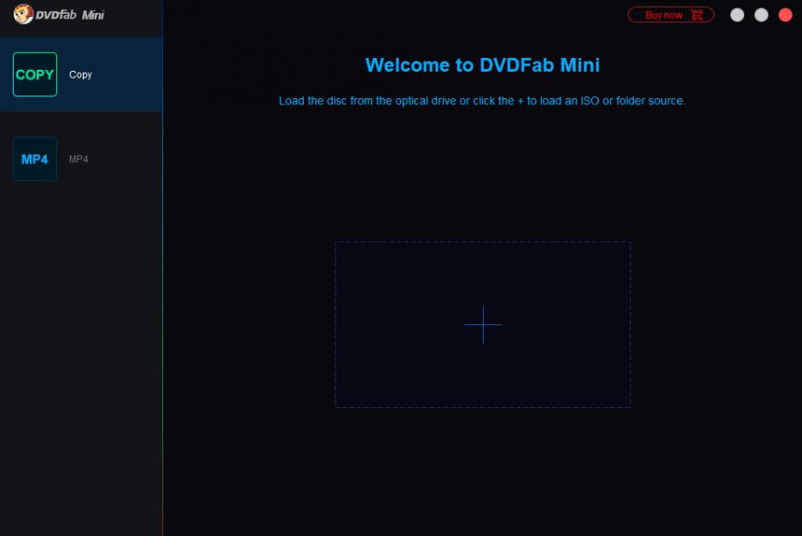
Task: Click the DVDFab Mini logo
Action: tap(58, 15)
